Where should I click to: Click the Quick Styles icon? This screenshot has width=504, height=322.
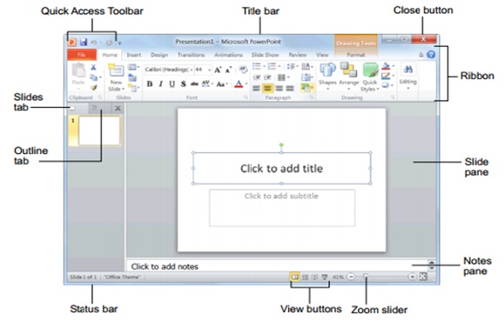click(x=370, y=70)
